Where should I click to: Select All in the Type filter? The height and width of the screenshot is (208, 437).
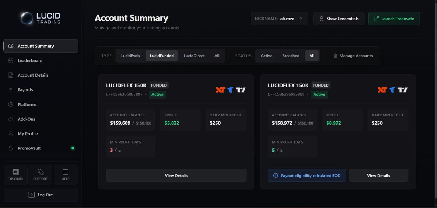coord(217,56)
